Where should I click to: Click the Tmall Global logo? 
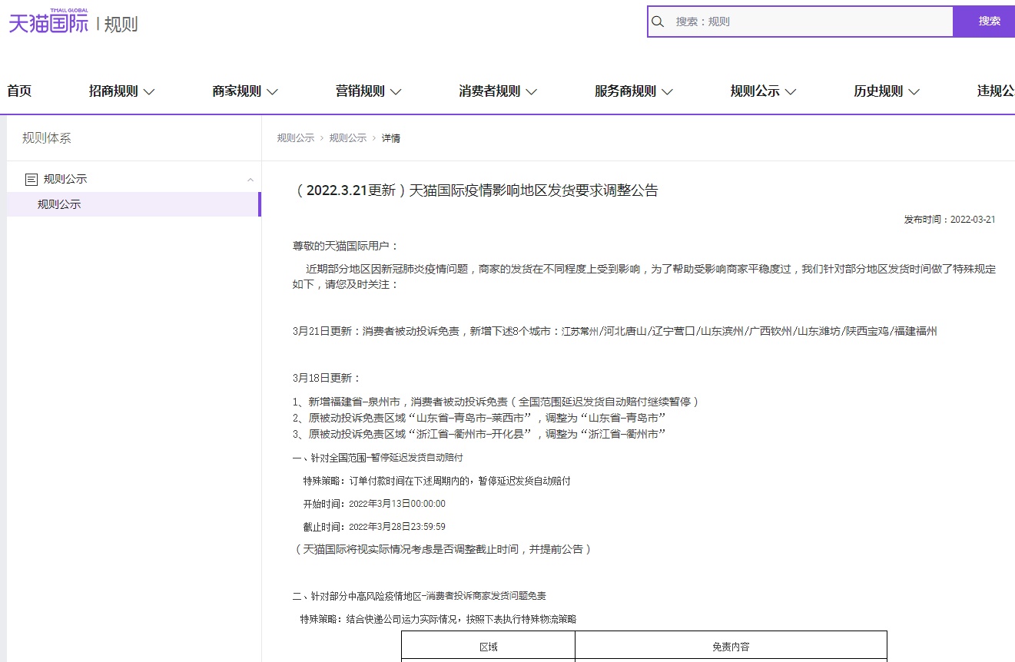(x=48, y=23)
